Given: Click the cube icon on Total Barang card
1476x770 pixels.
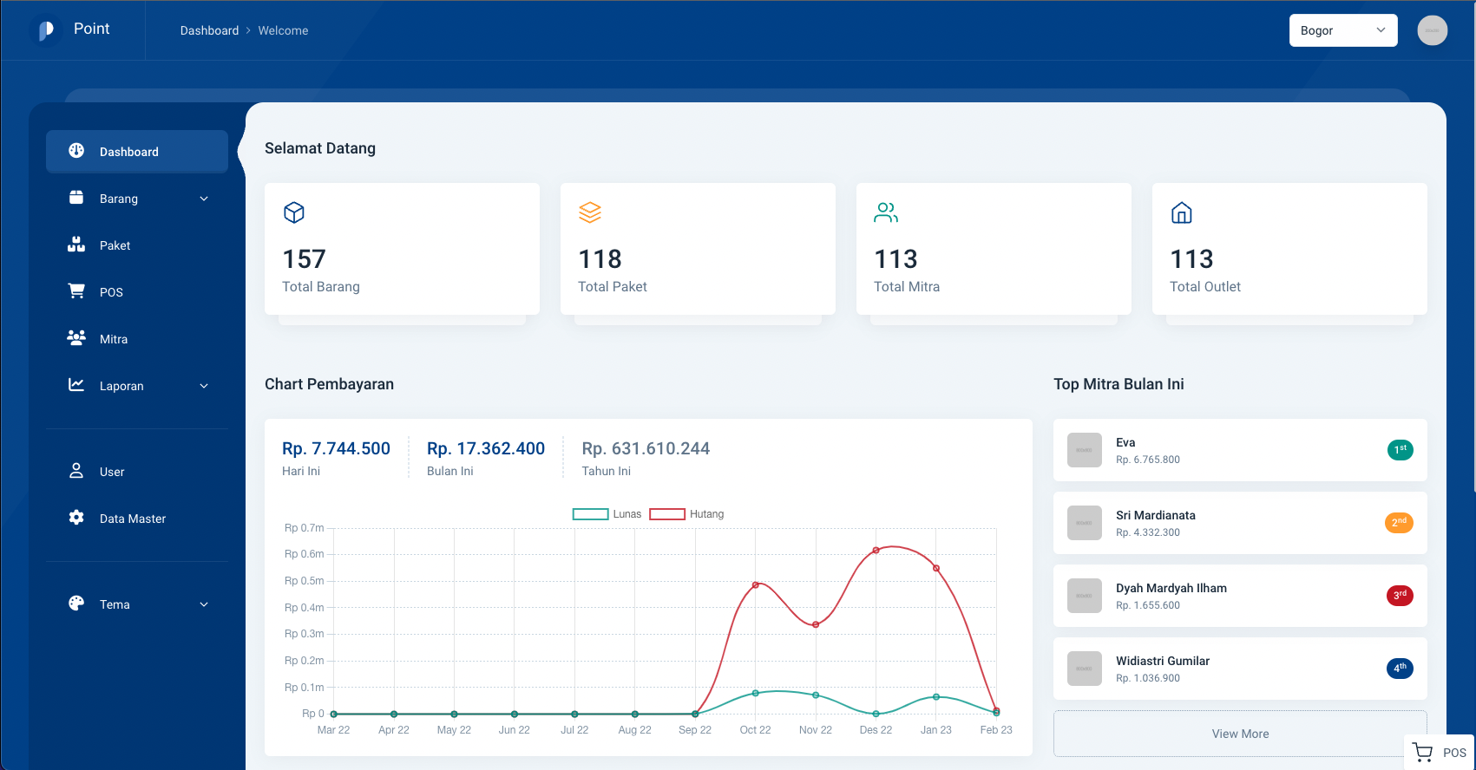Looking at the screenshot, I should point(294,212).
